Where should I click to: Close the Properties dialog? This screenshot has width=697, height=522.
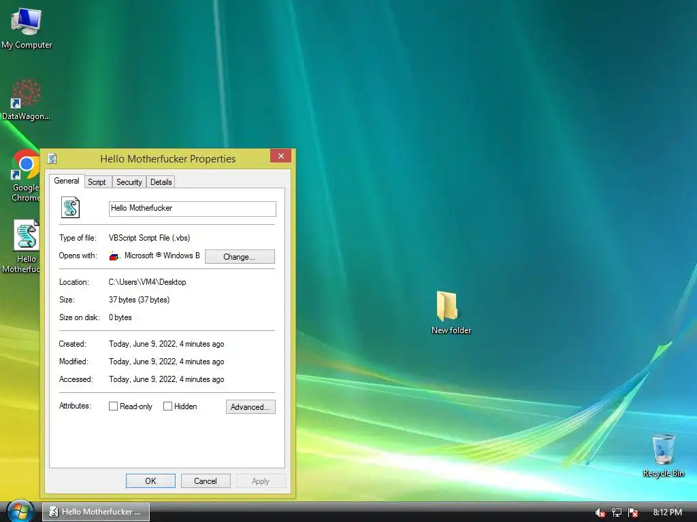click(280, 156)
